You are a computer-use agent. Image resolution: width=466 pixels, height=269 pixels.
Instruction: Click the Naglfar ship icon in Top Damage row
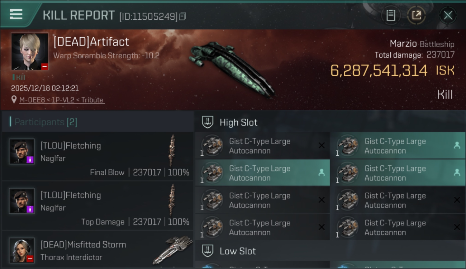pyautogui.click(x=172, y=200)
